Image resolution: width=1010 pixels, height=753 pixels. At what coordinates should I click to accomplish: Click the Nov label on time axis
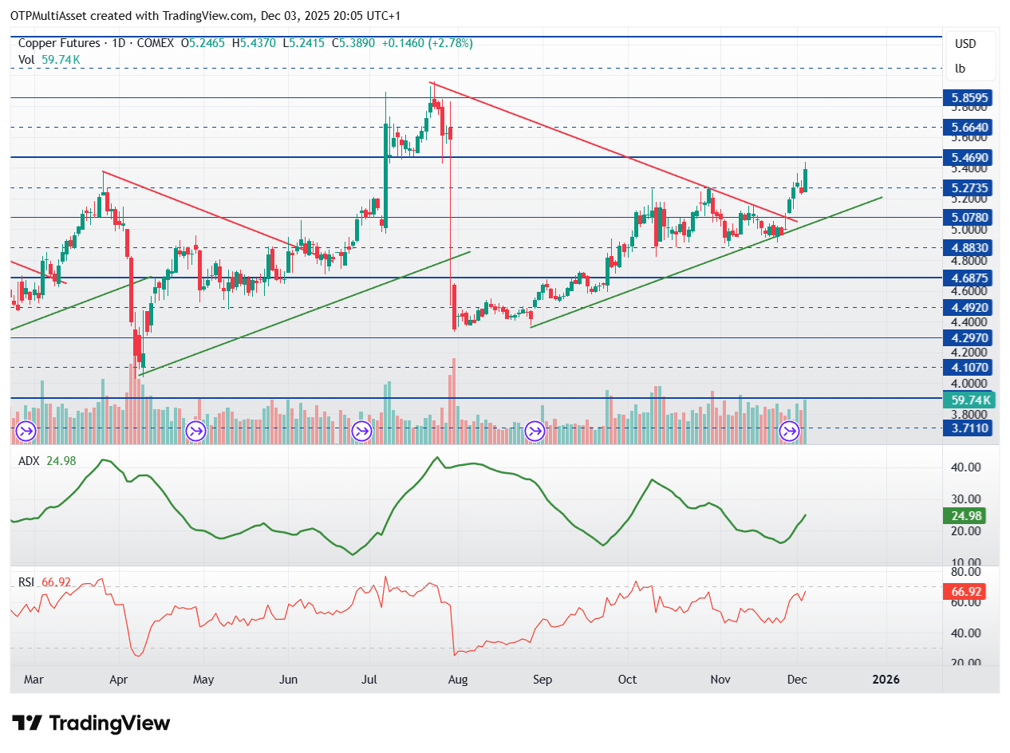coord(720,680)
